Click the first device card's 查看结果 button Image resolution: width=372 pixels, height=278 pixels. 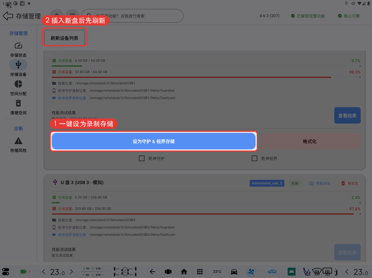click(x=347, y=116)
